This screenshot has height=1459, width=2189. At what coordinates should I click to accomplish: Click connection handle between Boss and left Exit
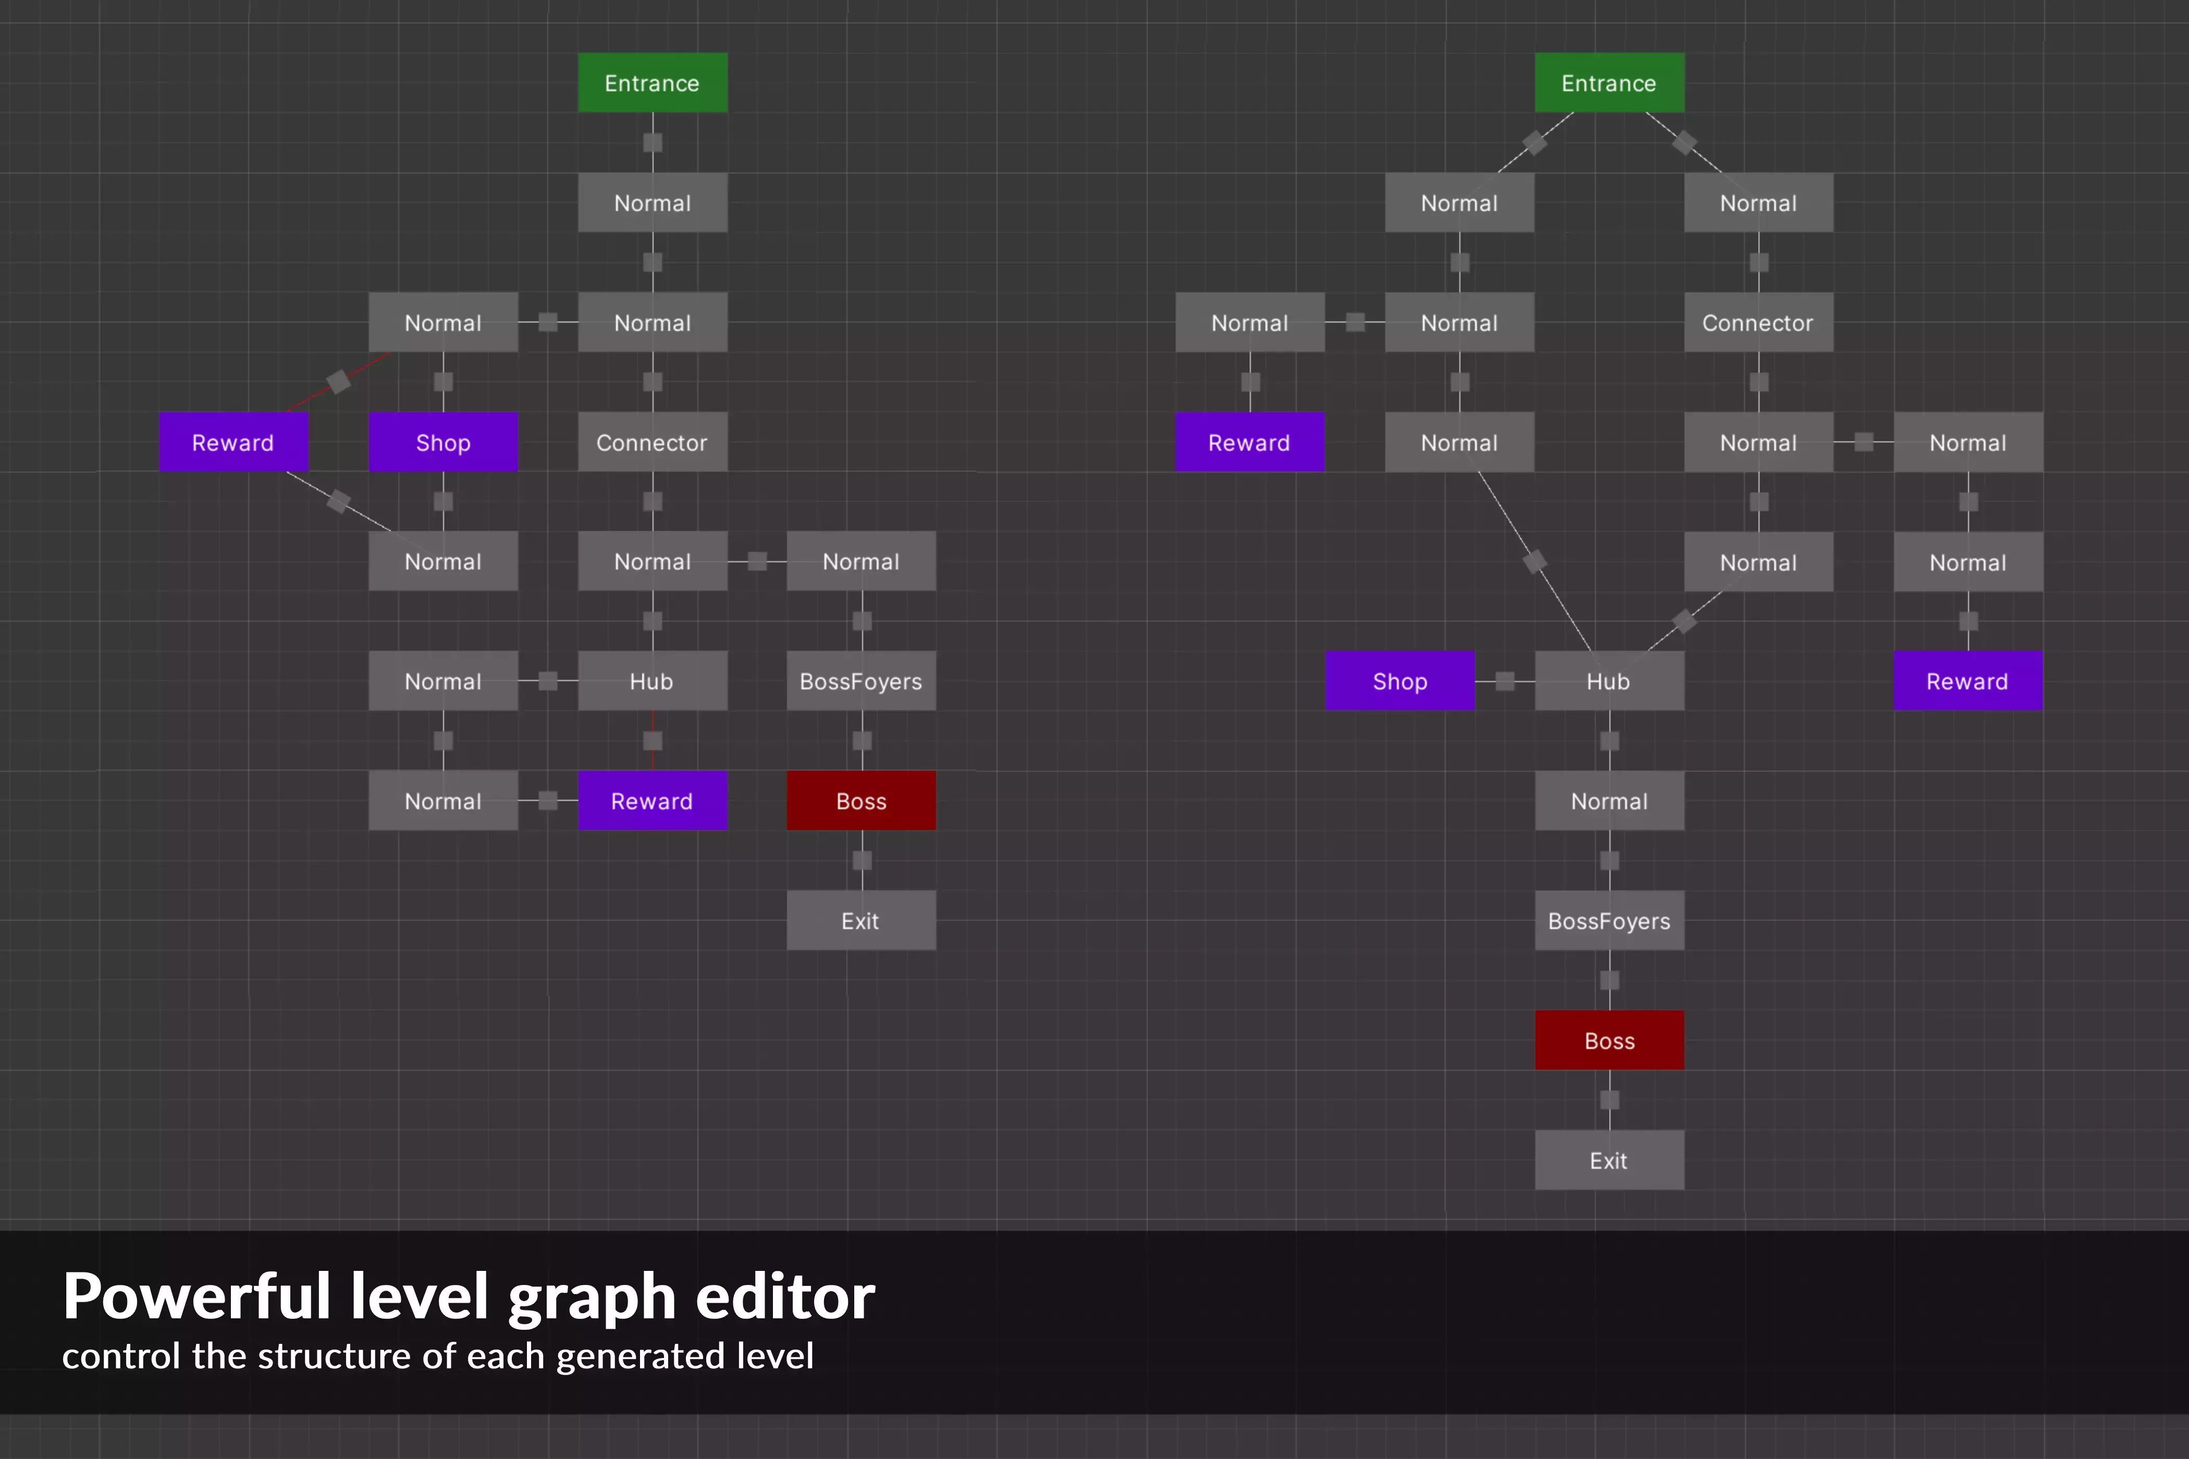click(862, 861)
